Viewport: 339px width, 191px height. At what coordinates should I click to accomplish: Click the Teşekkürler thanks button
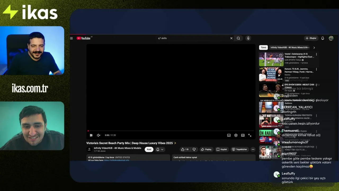(x=239, y=149)
